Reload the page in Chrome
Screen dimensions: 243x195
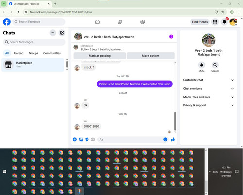click(18, 12)
